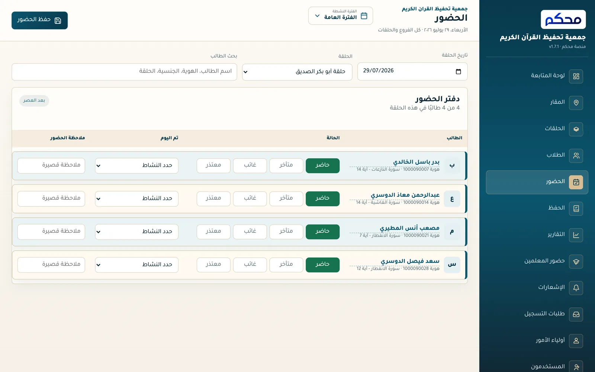Click student name مصعب أنس المطيري
Screen dimensions: 595x372
point(409,228)
